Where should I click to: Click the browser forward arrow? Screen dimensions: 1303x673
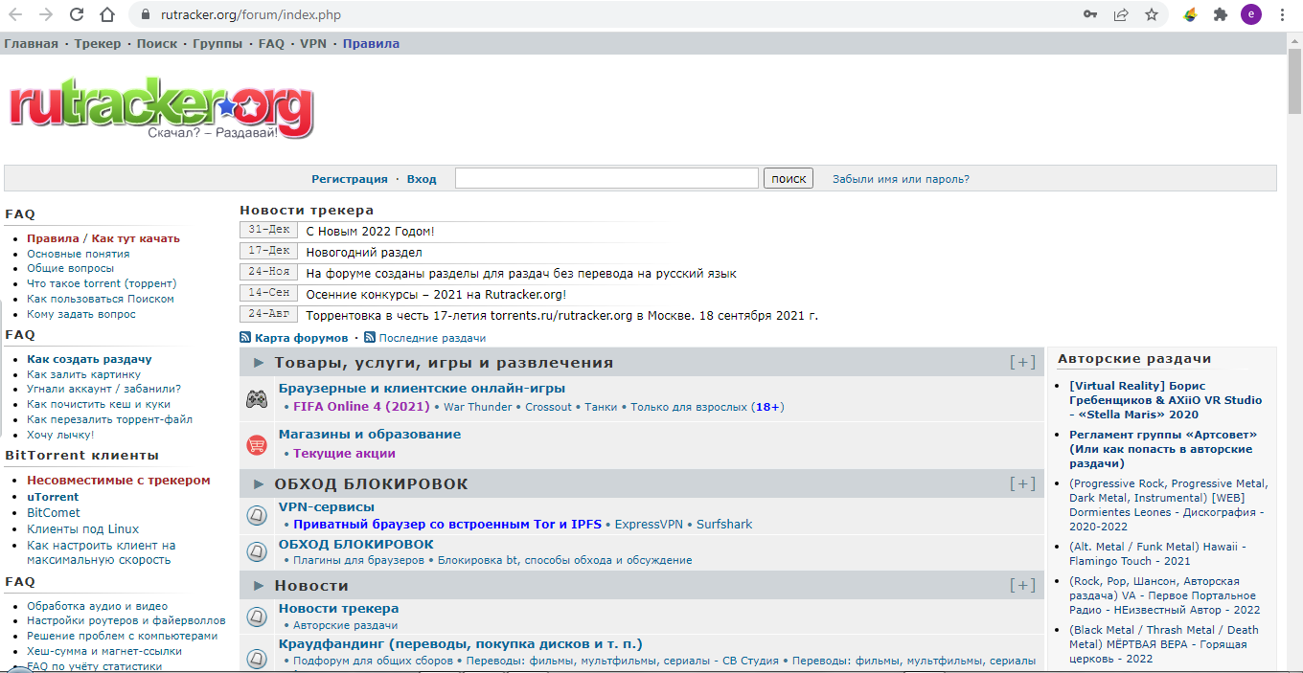46,14
